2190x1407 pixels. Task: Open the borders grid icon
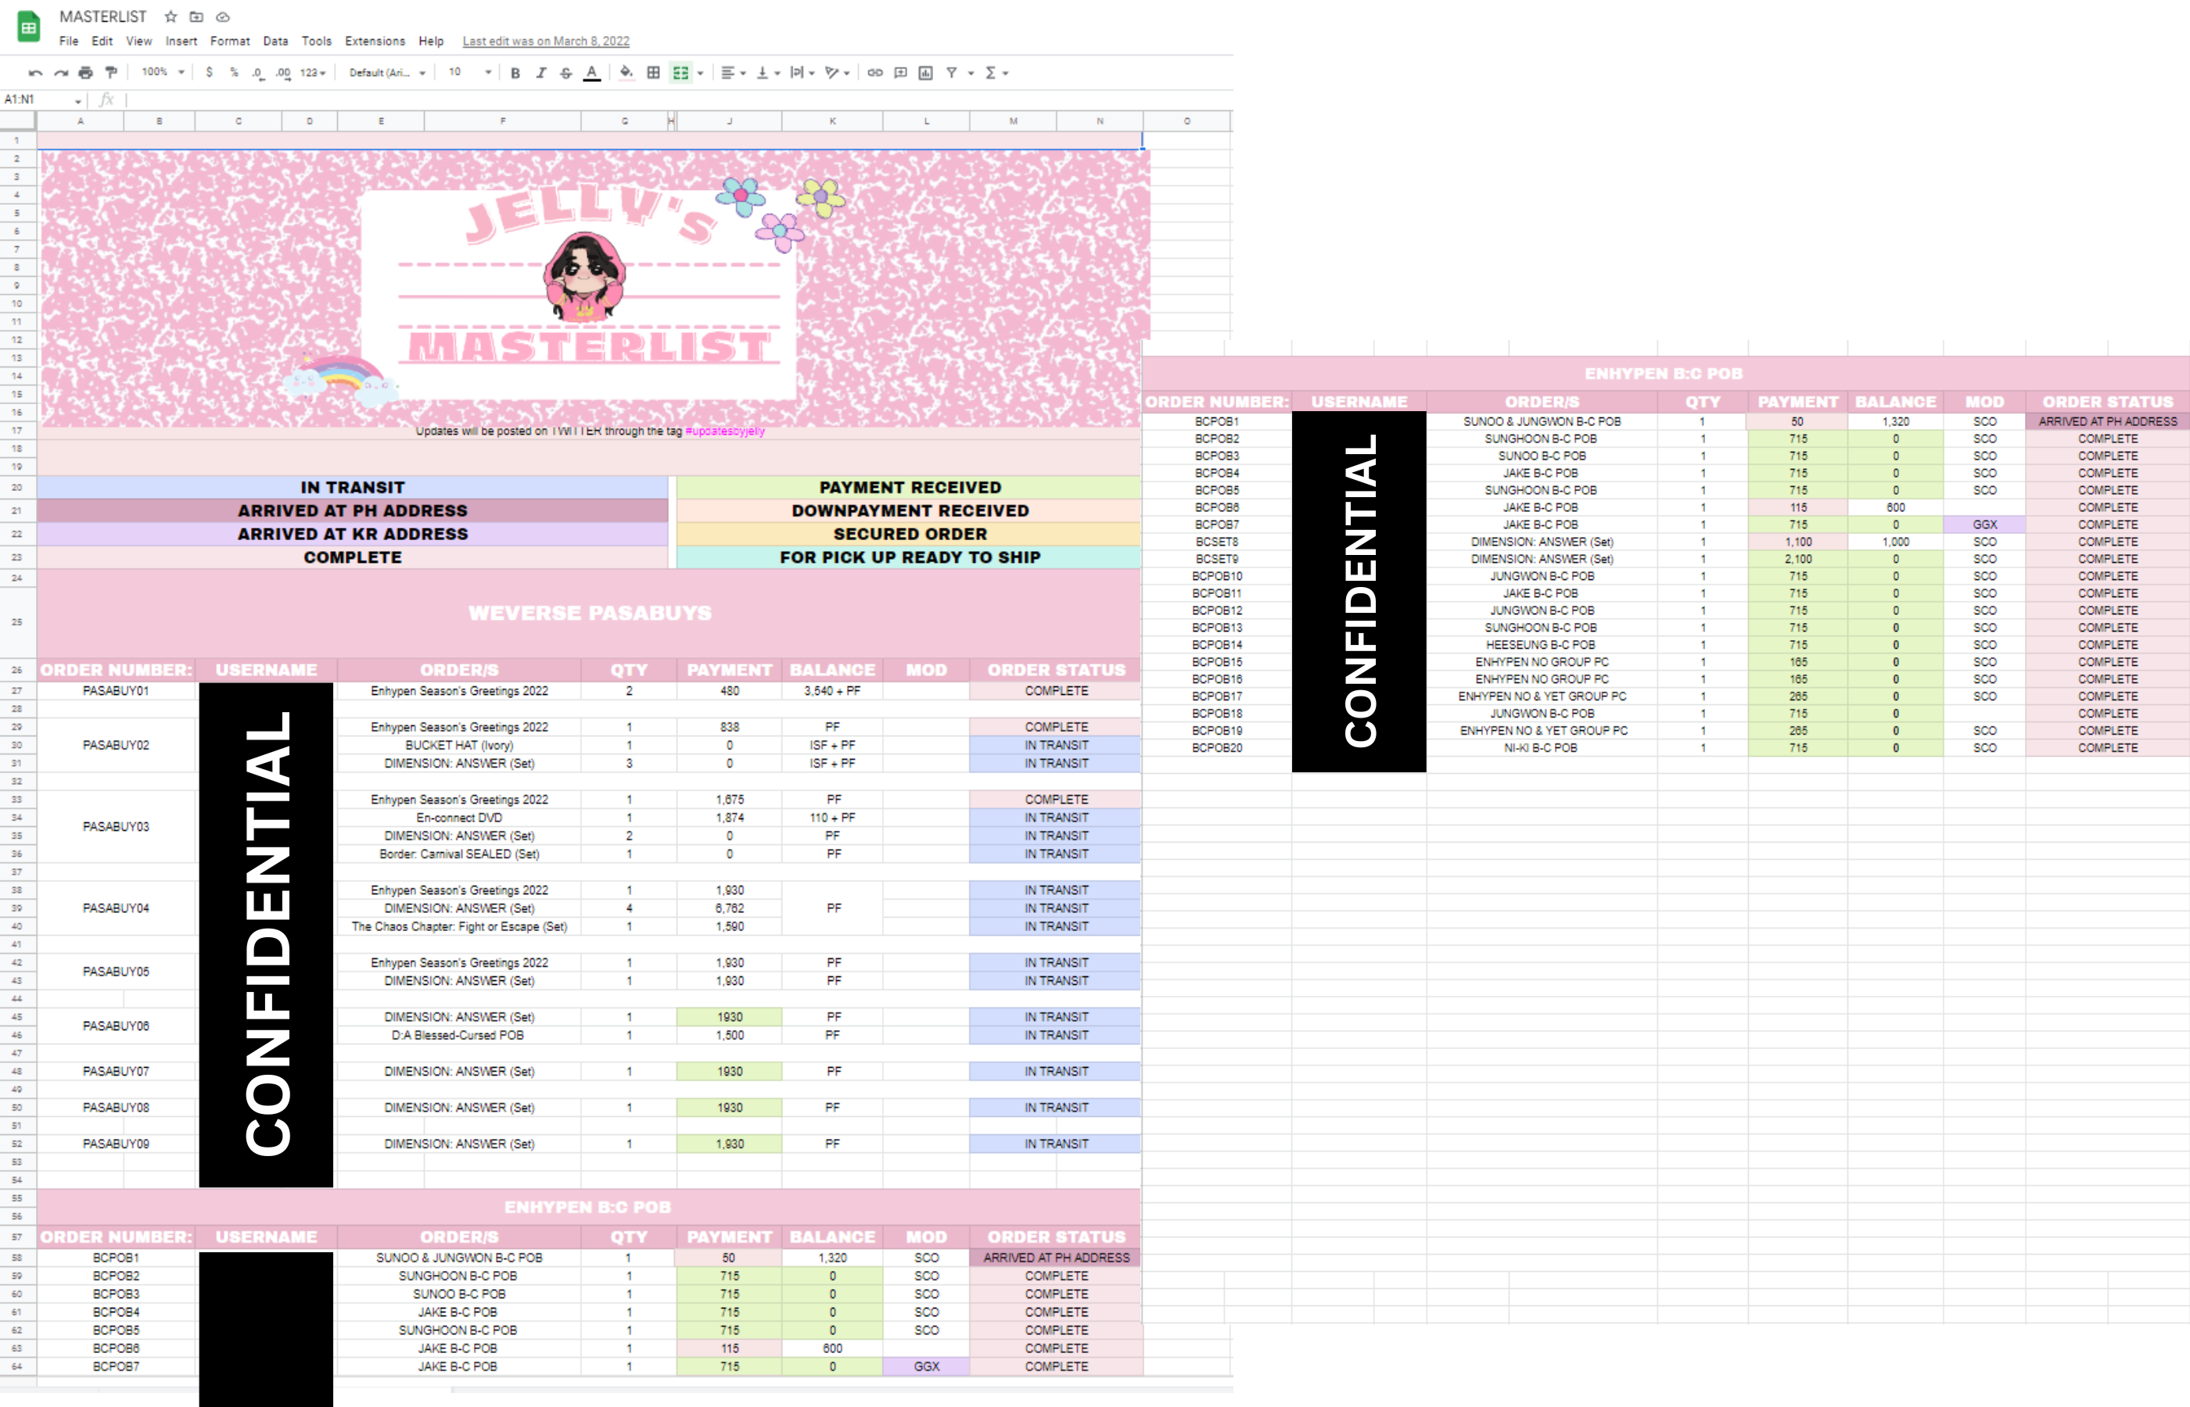pyautogui.click(x=654, y=73)
